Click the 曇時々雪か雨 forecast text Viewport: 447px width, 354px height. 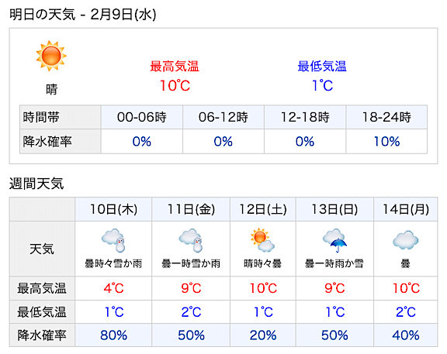113,263
